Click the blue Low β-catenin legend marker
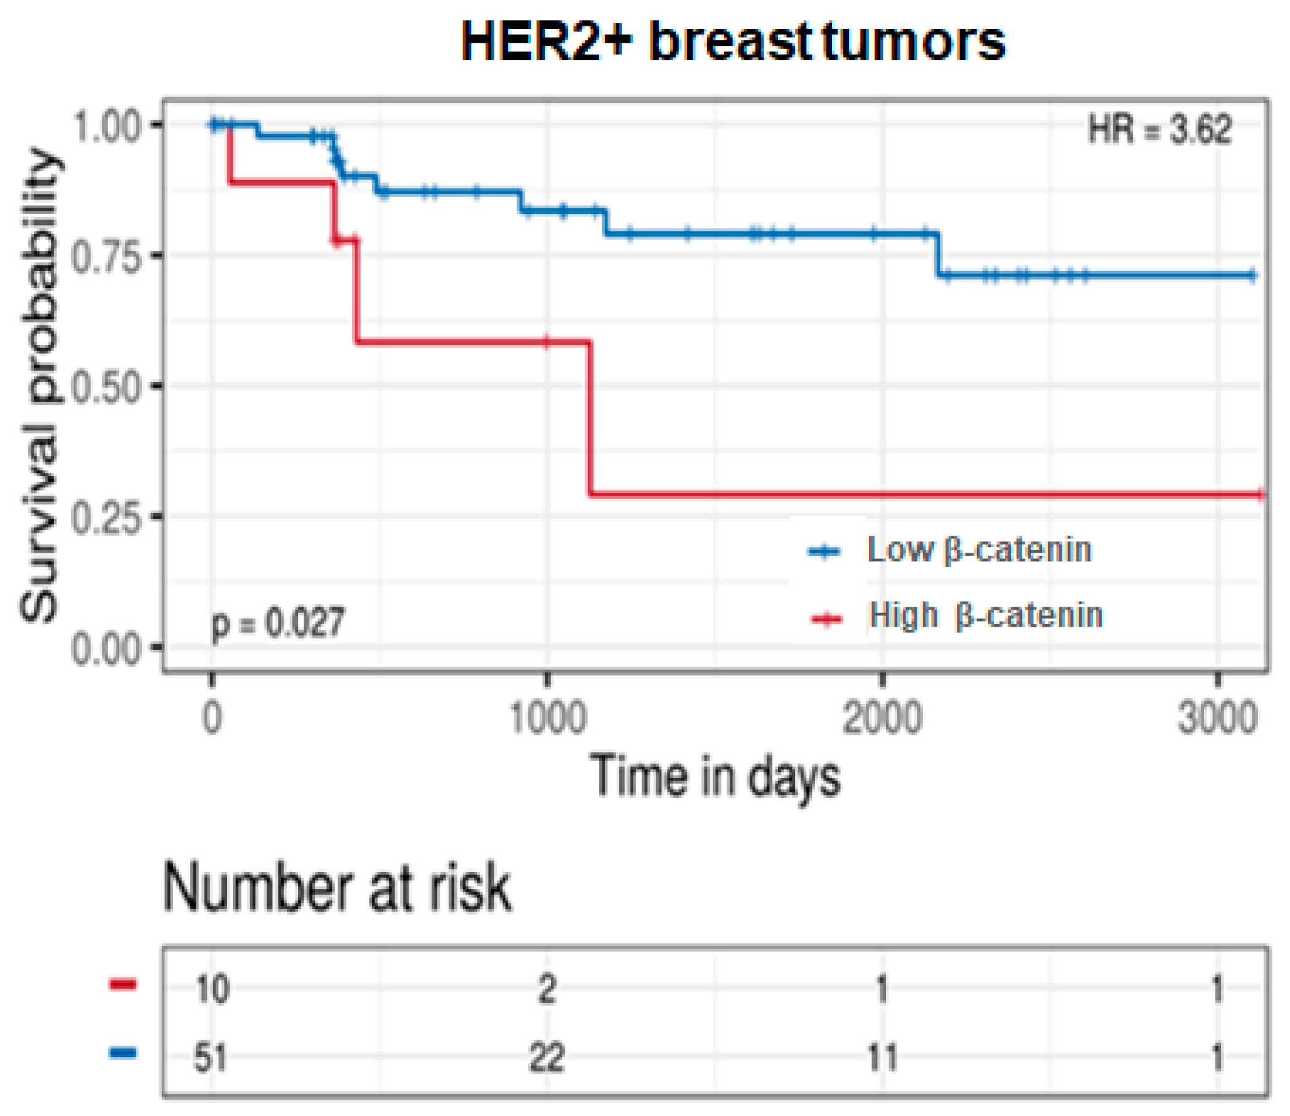Viewport: 1290px width, 1116px height. pyautogui.click(x=824, y=551)
